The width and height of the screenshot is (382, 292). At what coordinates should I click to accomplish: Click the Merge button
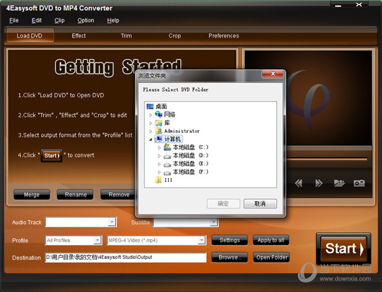coord(32,195)
